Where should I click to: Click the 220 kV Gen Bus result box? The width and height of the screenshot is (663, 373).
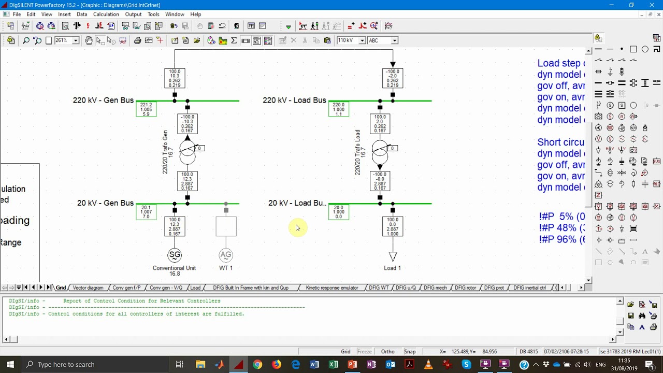(x=146, y=109)
